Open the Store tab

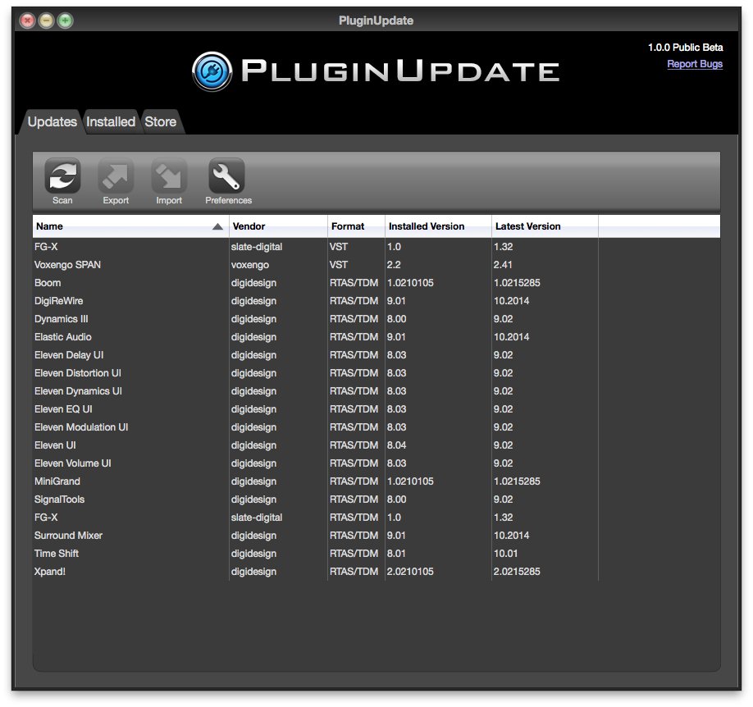tap(161, 122)
